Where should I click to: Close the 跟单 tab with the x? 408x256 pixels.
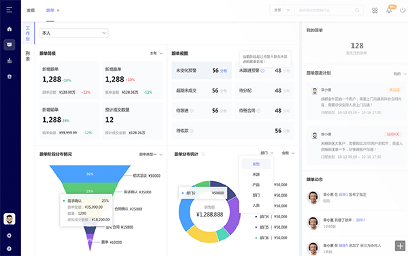(x=58, y=10)
